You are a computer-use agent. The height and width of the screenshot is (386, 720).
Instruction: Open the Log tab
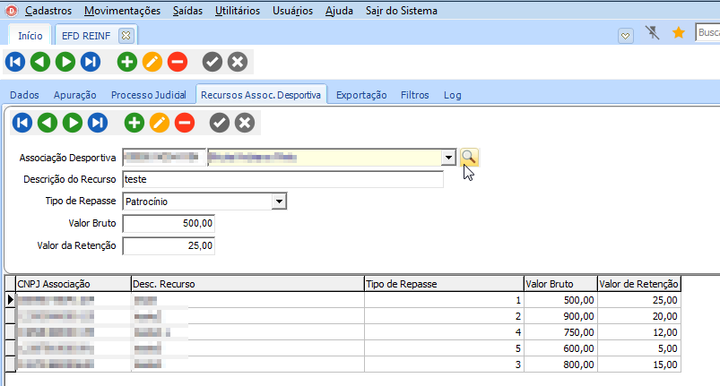452,95
